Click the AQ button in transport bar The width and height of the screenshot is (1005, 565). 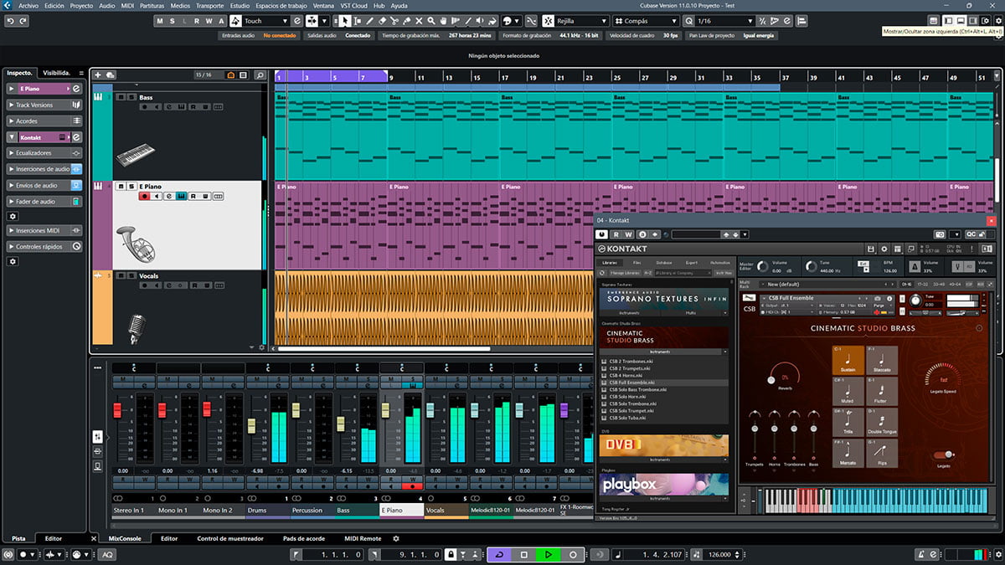click(108, 554)
